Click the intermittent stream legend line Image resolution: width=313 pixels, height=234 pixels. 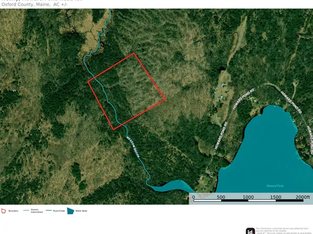[x=26, y=210]
